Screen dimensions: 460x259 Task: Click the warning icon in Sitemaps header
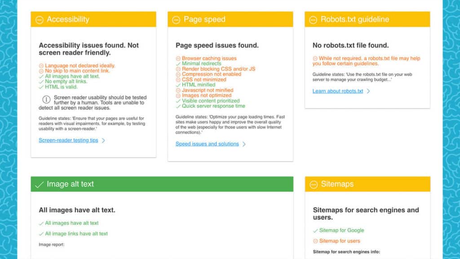click(314, 184)
